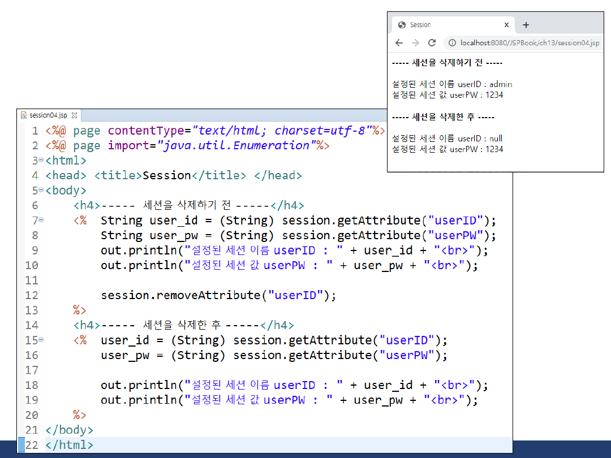
Task: Fold the scriptlet starting at line 7
Action: pyautogui.click(x=41, y=221)
